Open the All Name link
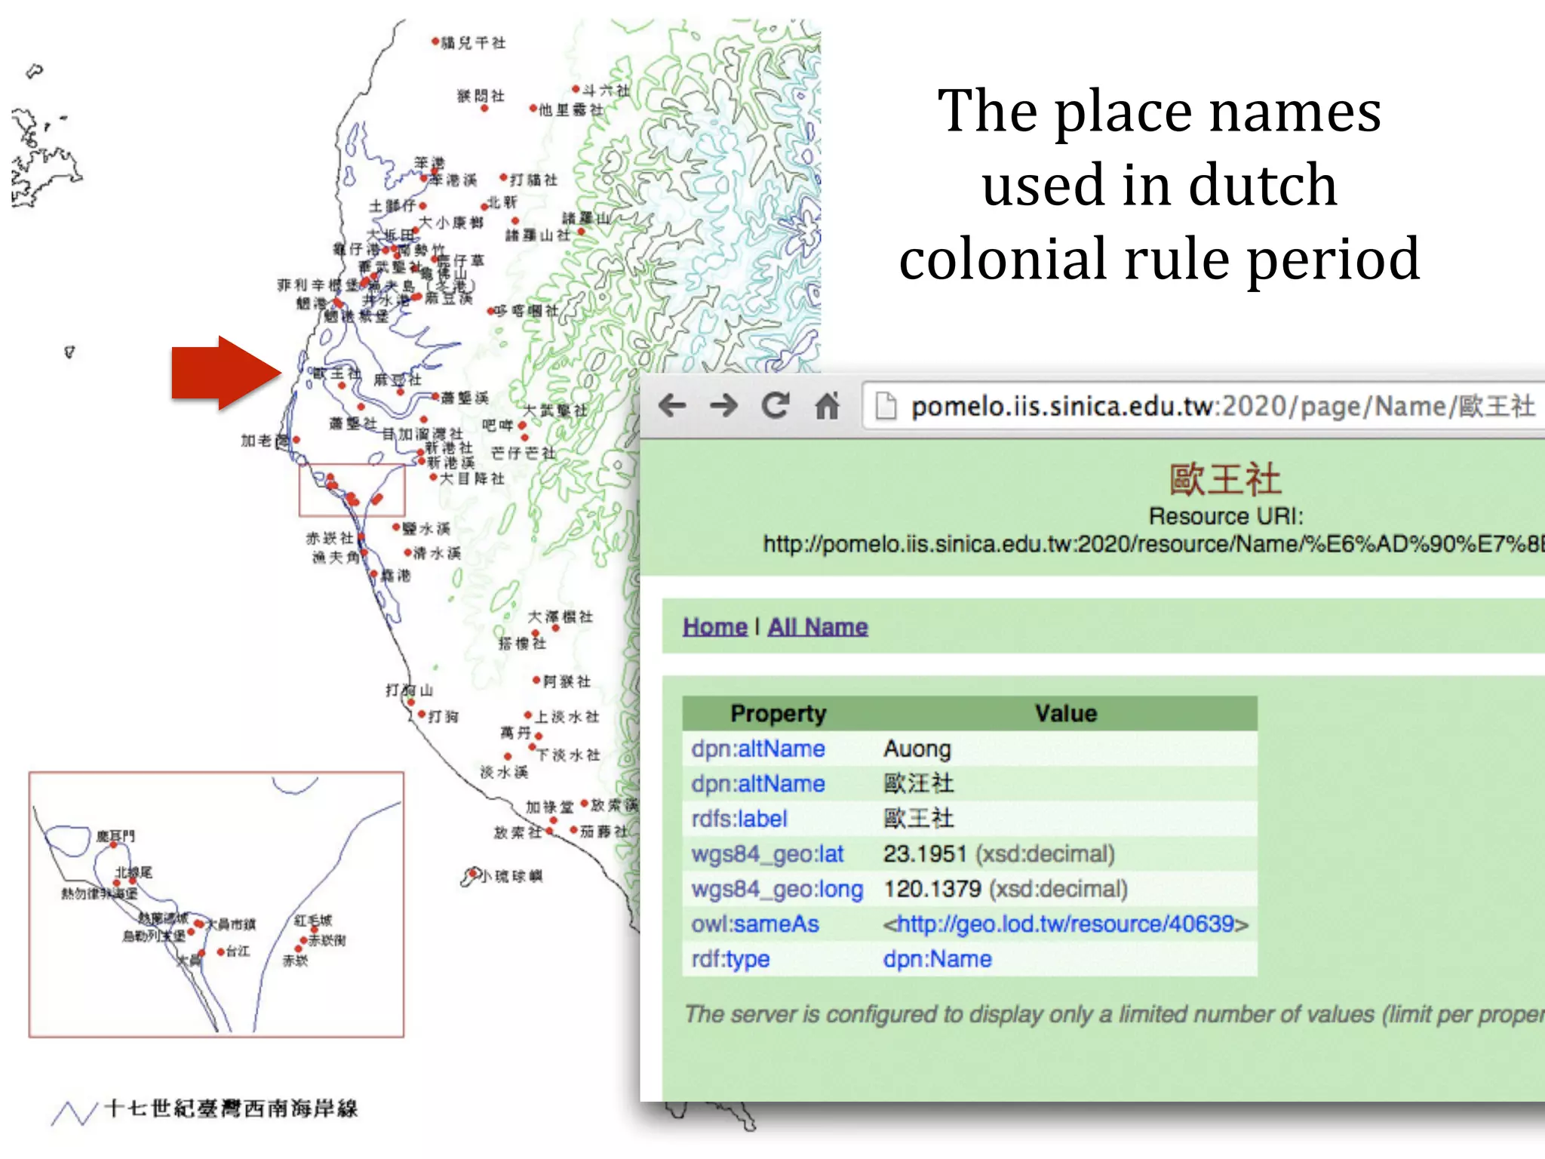Viewport: 1545px width, 1159px height. [818, 626]
